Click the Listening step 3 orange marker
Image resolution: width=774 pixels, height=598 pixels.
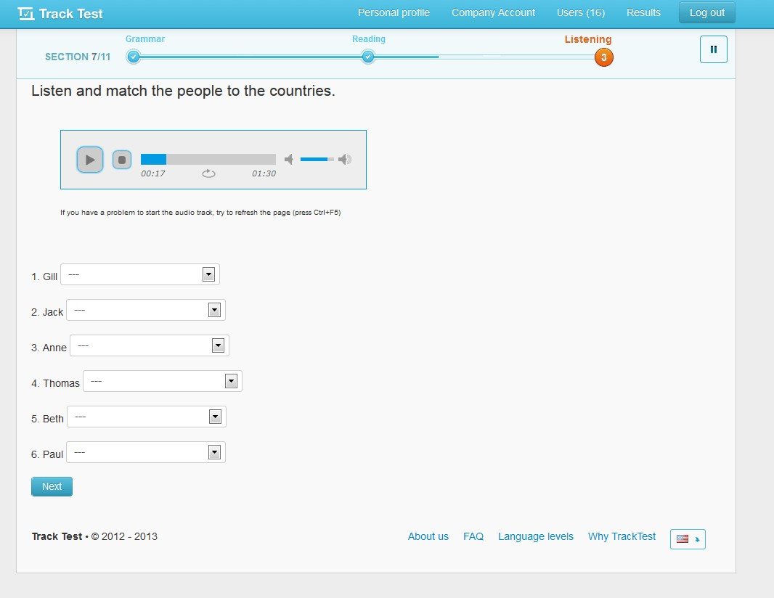pyautogui.click(x=603, y=57)
